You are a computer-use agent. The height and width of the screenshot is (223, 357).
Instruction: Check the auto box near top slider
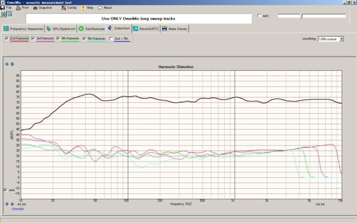259,15
